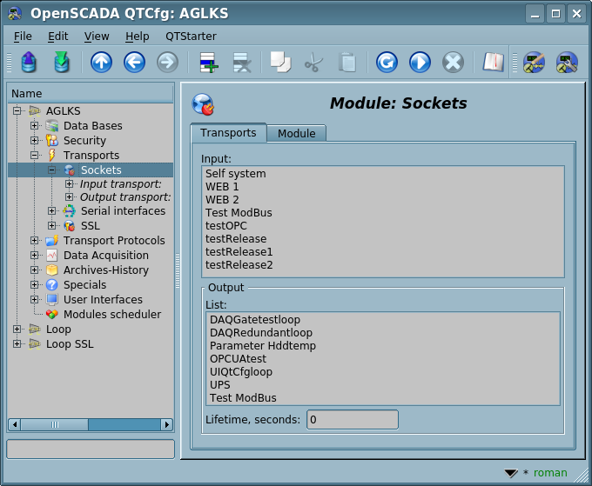This screenshot has height=486, width=592.
Task: Click the Load from database toolbar icon
Action: click(29, 63)
